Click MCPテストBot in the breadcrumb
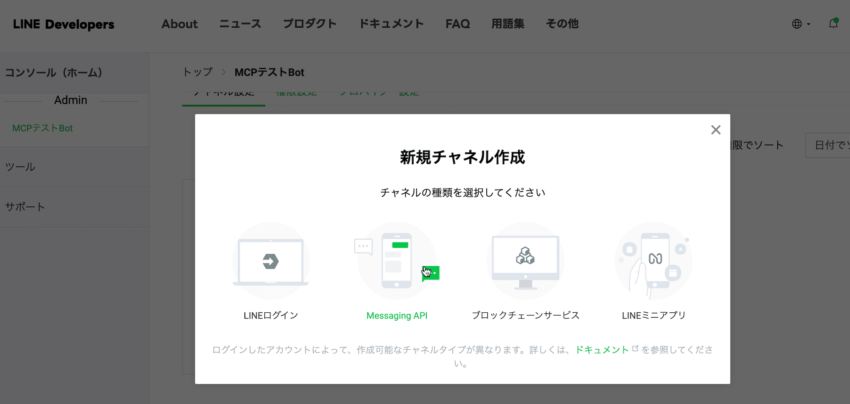 pos(269,72)
